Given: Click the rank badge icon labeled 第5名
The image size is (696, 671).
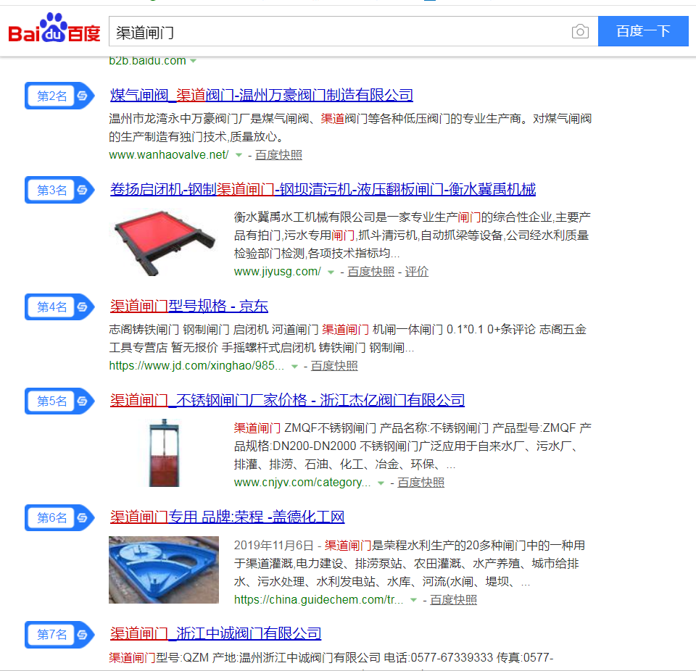Looking at the screenshot, I should pyautogui.click(x=59, y=401).
